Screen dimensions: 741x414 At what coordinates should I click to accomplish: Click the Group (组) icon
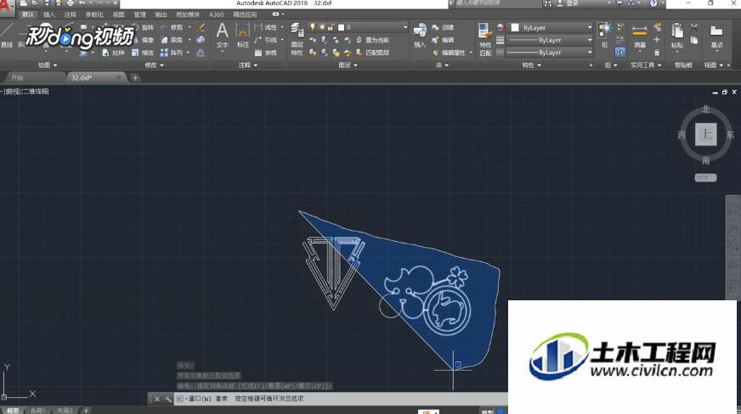[x=604, y=36]
